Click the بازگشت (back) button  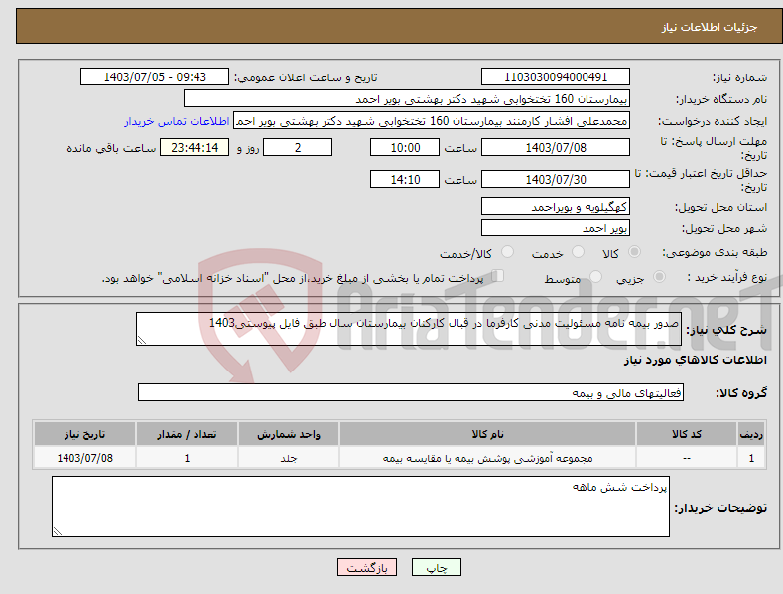pos(367,567)
